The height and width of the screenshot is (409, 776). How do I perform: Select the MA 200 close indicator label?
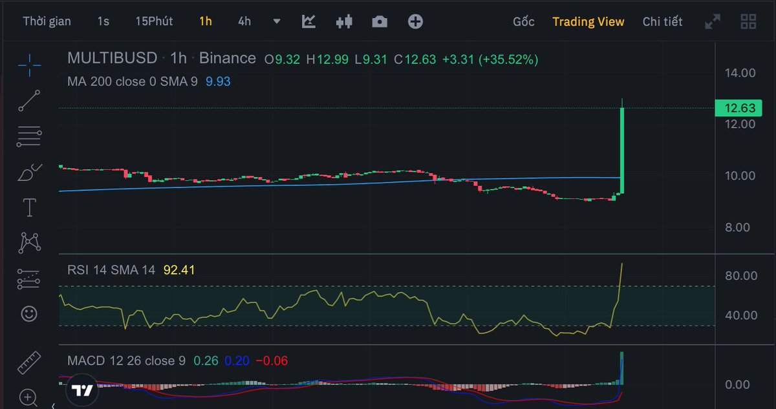pos(133,81)
